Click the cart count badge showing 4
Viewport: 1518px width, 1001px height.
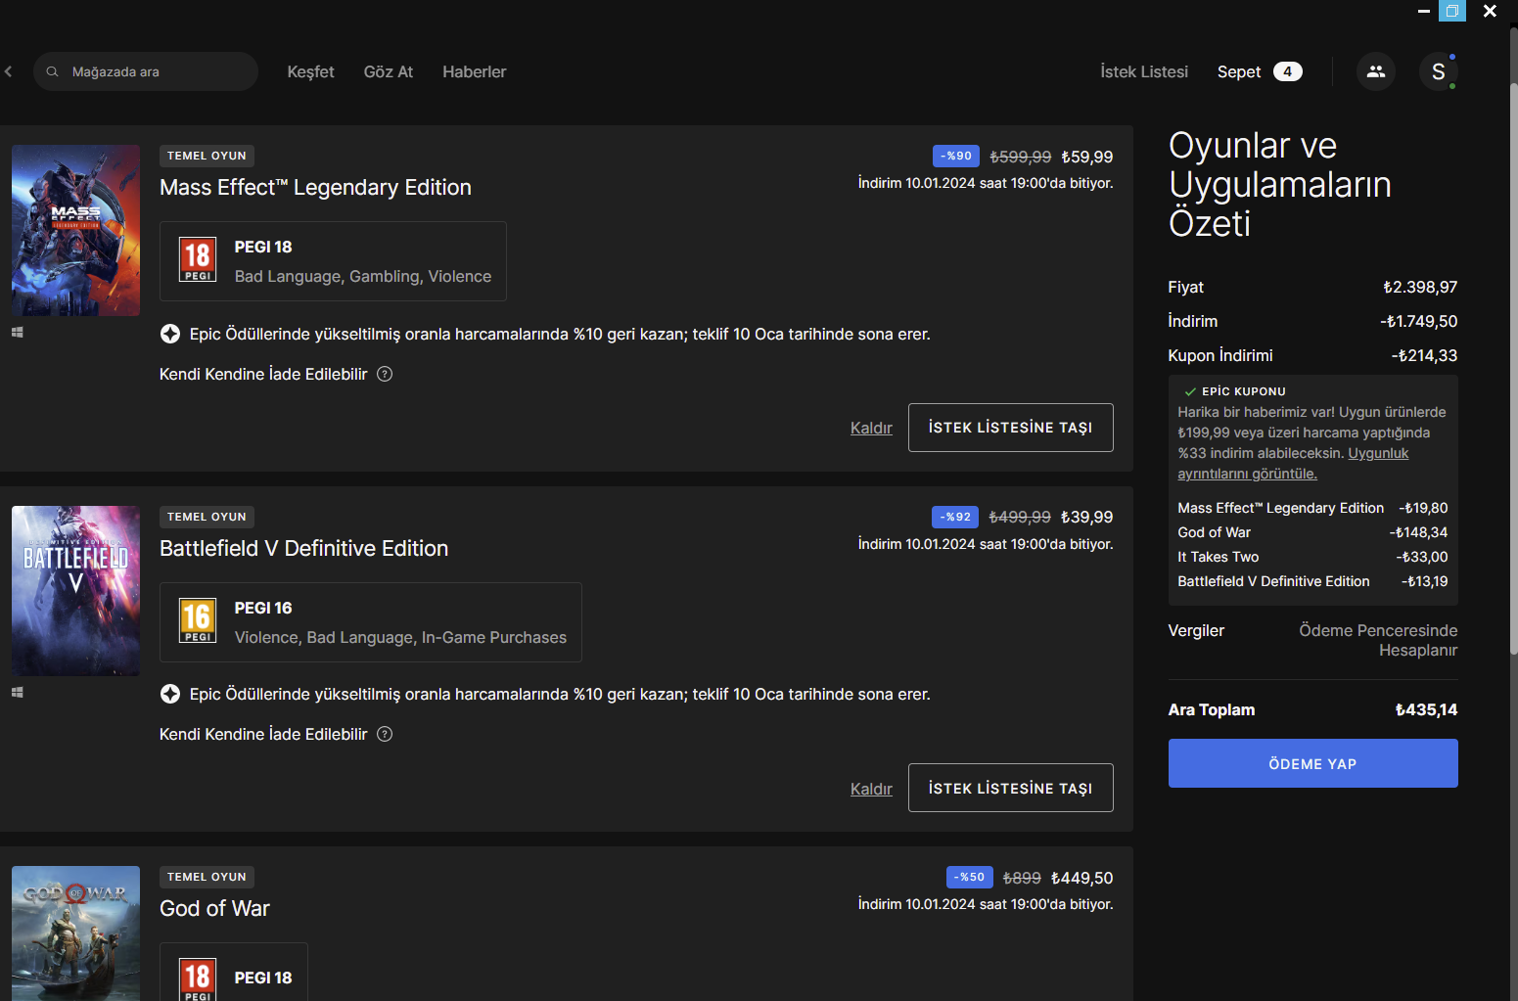click(1288, 71)
